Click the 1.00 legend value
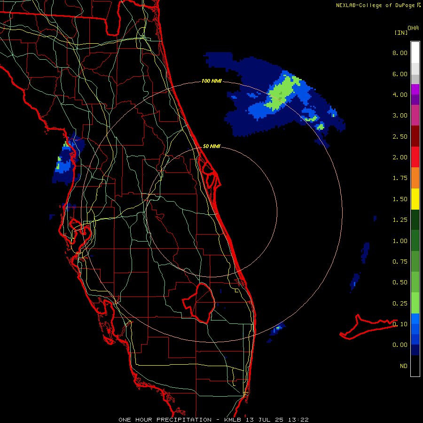423x423 pixels. tap(400, 241)
